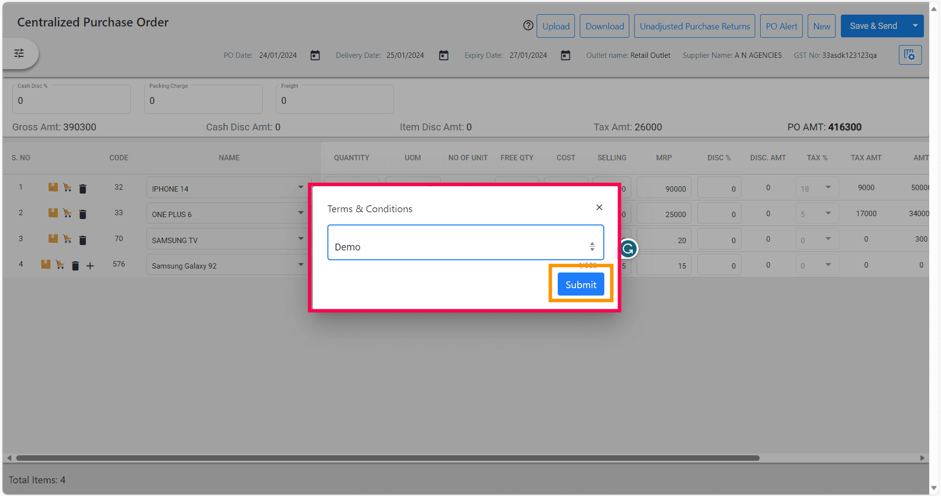This screenshot has height=496, width=941.
Task: Submit the Terms & Conditions dialog
Action: (581, 284)
